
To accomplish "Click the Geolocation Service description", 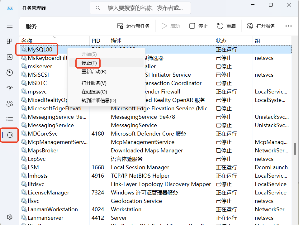I will tap(136, 201).
